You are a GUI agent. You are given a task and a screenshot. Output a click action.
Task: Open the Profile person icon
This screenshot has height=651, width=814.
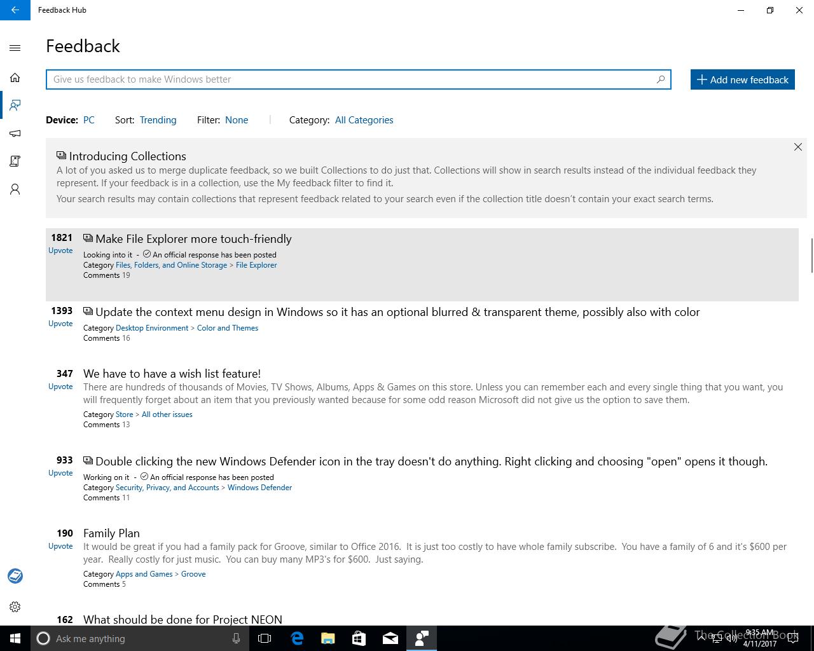pyautogui.click(x=15, y=189)
